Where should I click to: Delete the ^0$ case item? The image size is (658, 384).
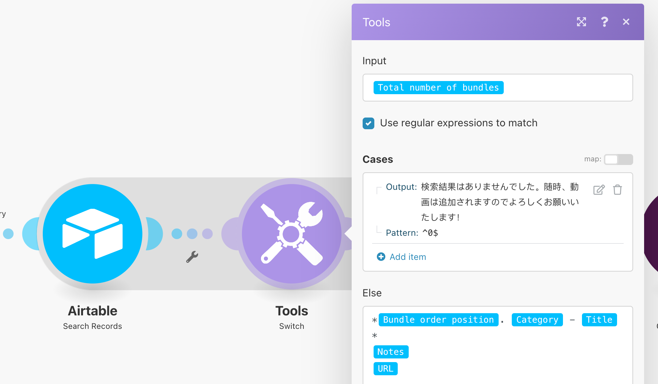click(617, 190)
